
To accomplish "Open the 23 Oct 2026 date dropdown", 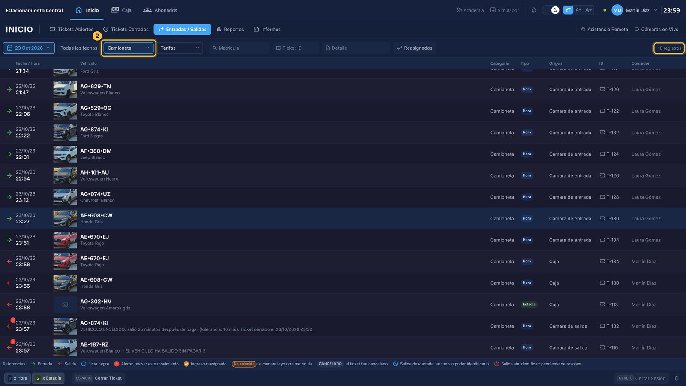I will tap(29, 48).
